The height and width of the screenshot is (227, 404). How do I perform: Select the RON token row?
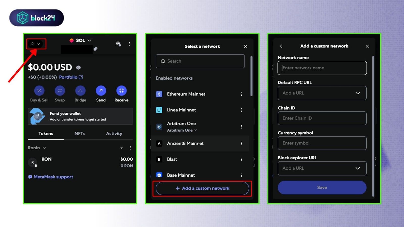coord(80,162)
